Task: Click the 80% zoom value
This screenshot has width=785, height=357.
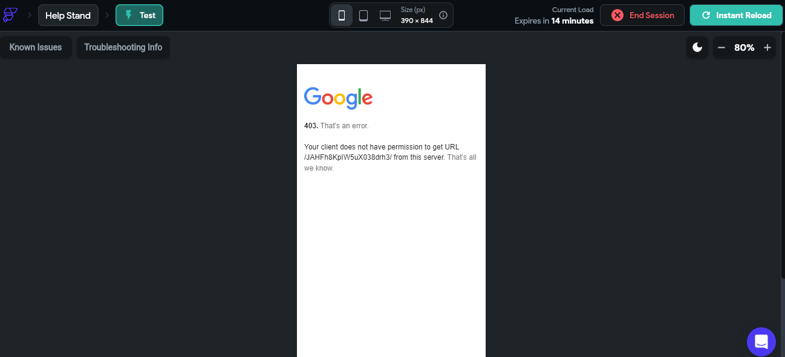Action: pos(744,47)
